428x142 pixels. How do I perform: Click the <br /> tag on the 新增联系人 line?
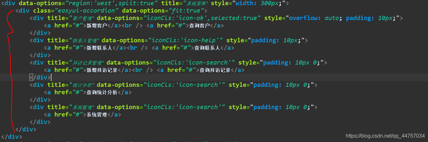[x=138, y=48]
